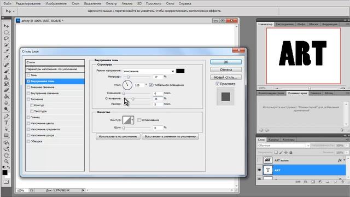Switch to the Контуры tab
350x197 pixels.
pyautogui.click(x=288, y=140)
